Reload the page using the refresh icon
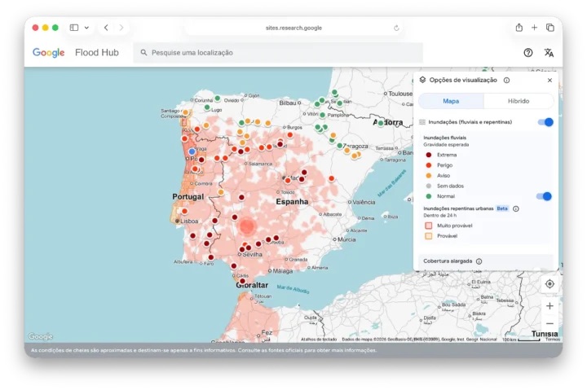Viewport: 587px width, 390px height. [x=396, y=28]
